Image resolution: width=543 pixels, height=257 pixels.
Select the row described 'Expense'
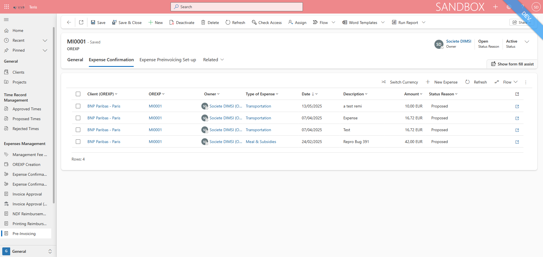tap(78, 118)
